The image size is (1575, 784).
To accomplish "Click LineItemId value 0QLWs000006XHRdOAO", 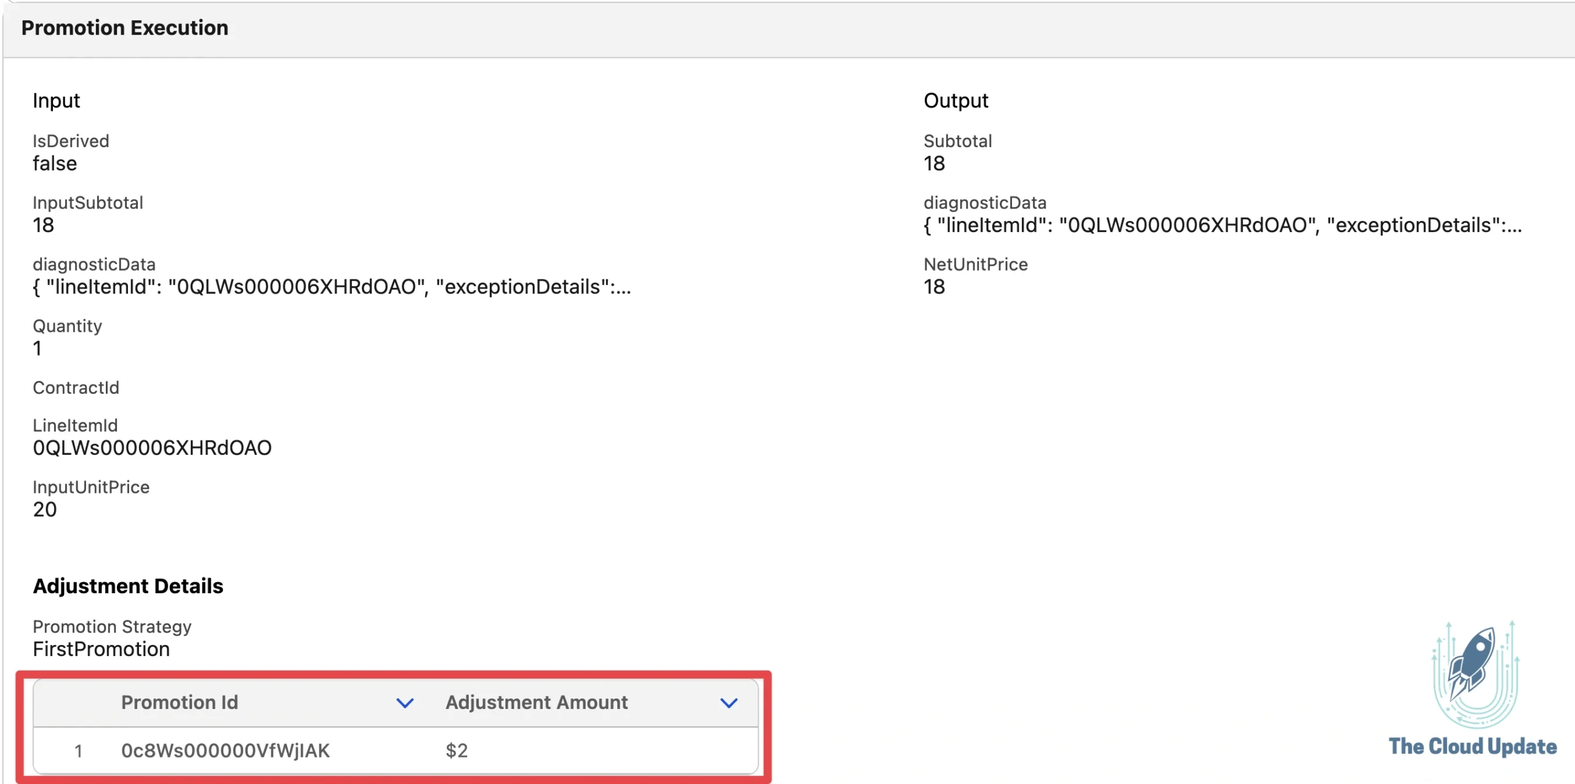I will tap(152, 447).
